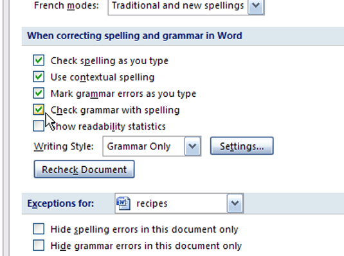Click the Exceptions for label
This screenshot has width=344, height=256.
pos(60,203)
